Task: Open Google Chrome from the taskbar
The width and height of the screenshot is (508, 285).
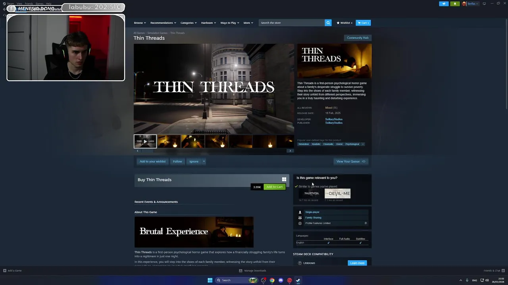Action: click(272, 280)
